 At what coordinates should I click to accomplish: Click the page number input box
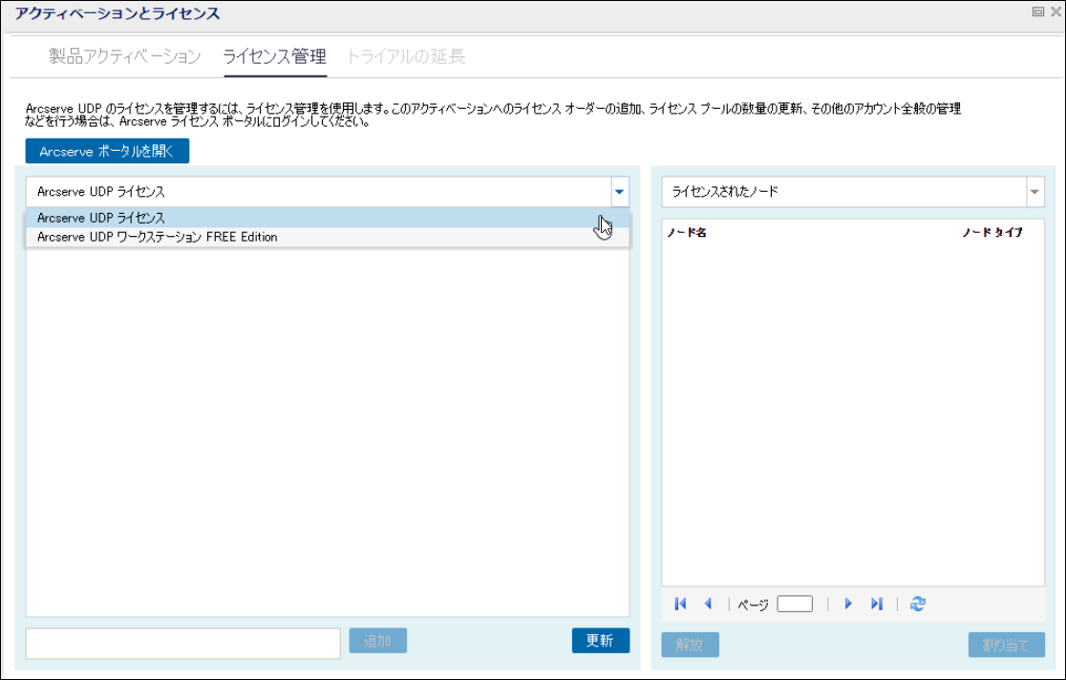click(x=795, y=605)
